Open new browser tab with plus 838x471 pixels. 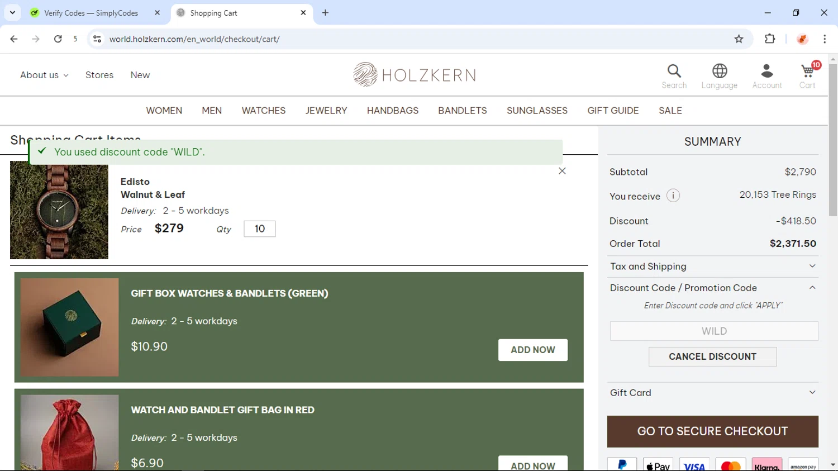325,13
